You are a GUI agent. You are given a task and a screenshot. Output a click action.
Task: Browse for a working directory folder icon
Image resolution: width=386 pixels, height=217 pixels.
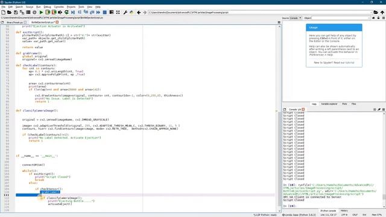click(x=376, y=12)
